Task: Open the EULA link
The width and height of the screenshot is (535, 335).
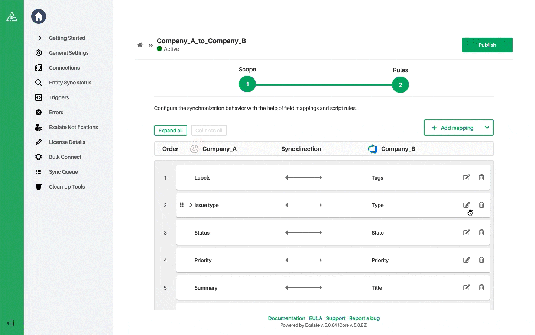Action: (315, 318)
